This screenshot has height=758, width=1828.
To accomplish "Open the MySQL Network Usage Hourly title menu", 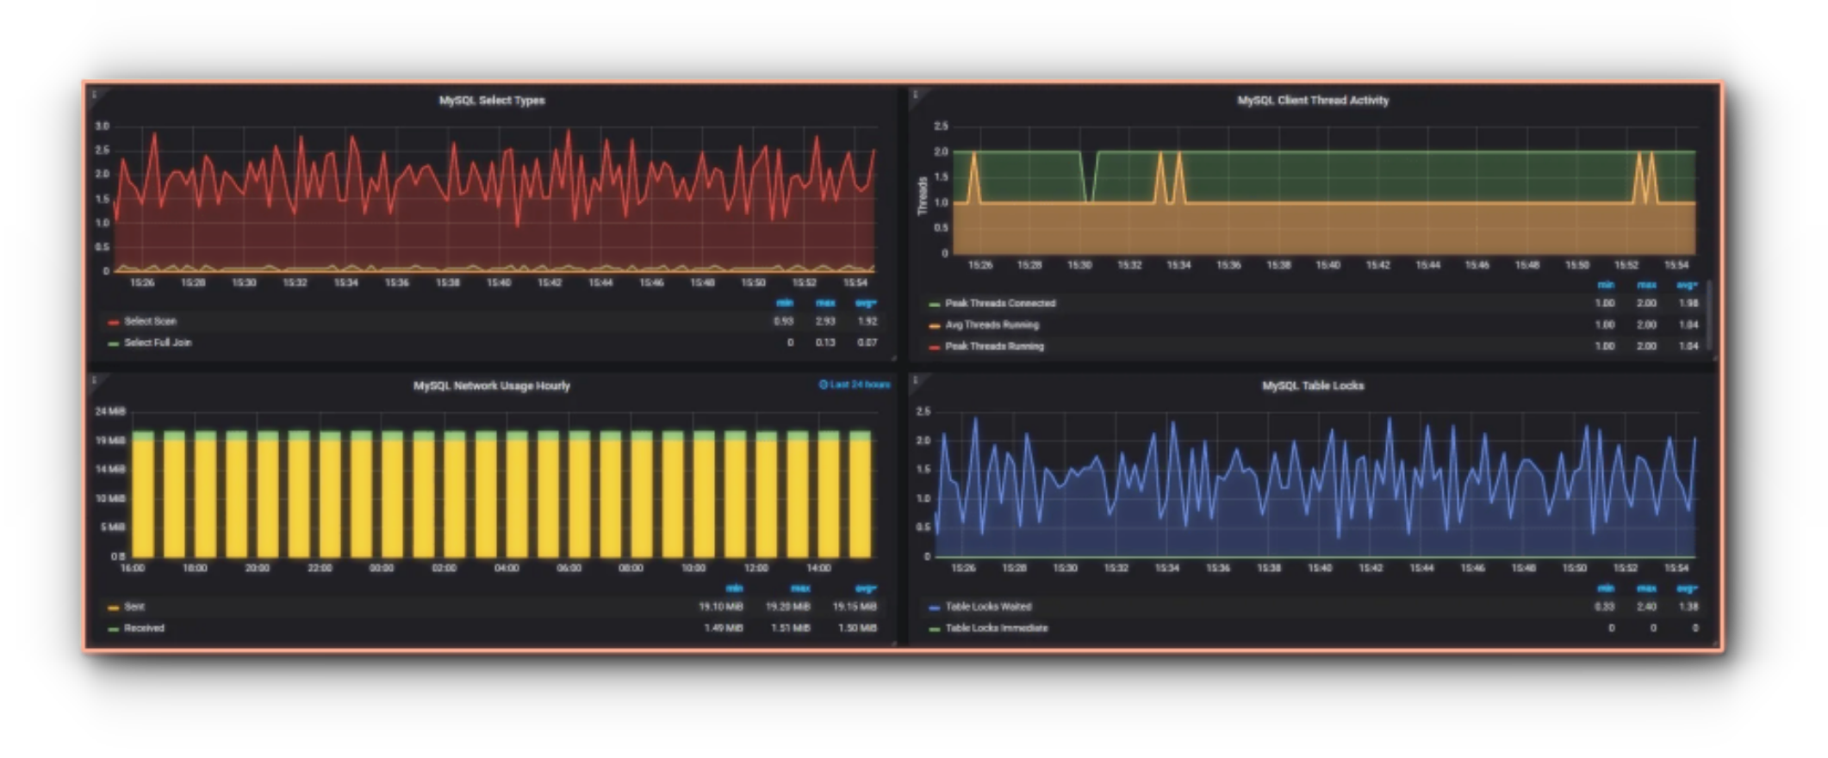I will pyautogui.click(x=492, y=385).
